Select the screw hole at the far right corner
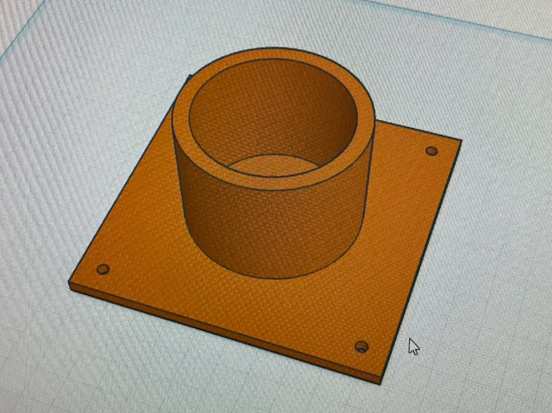552x413 pixels. click(432, 151)
